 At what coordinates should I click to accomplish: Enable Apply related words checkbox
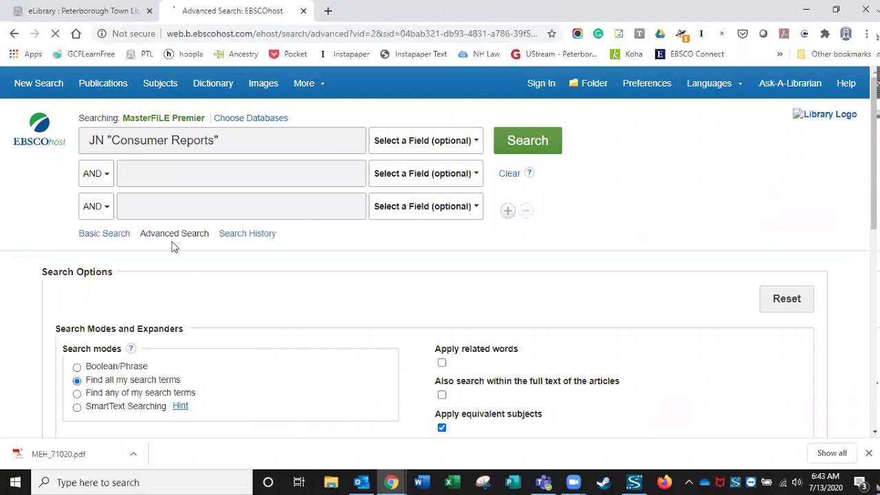point(442,362)
